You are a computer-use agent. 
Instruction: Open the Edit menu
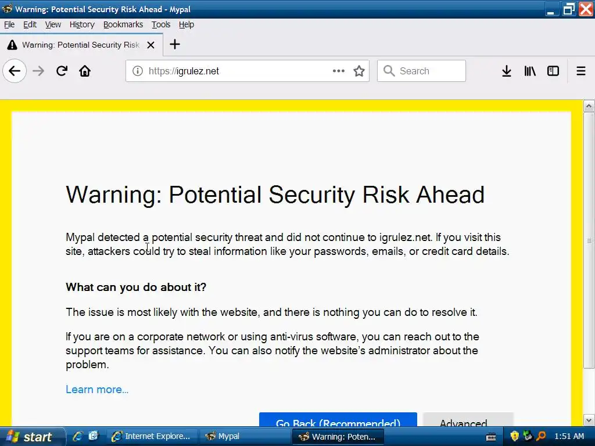pyautogui.click(x=30, y=24)
